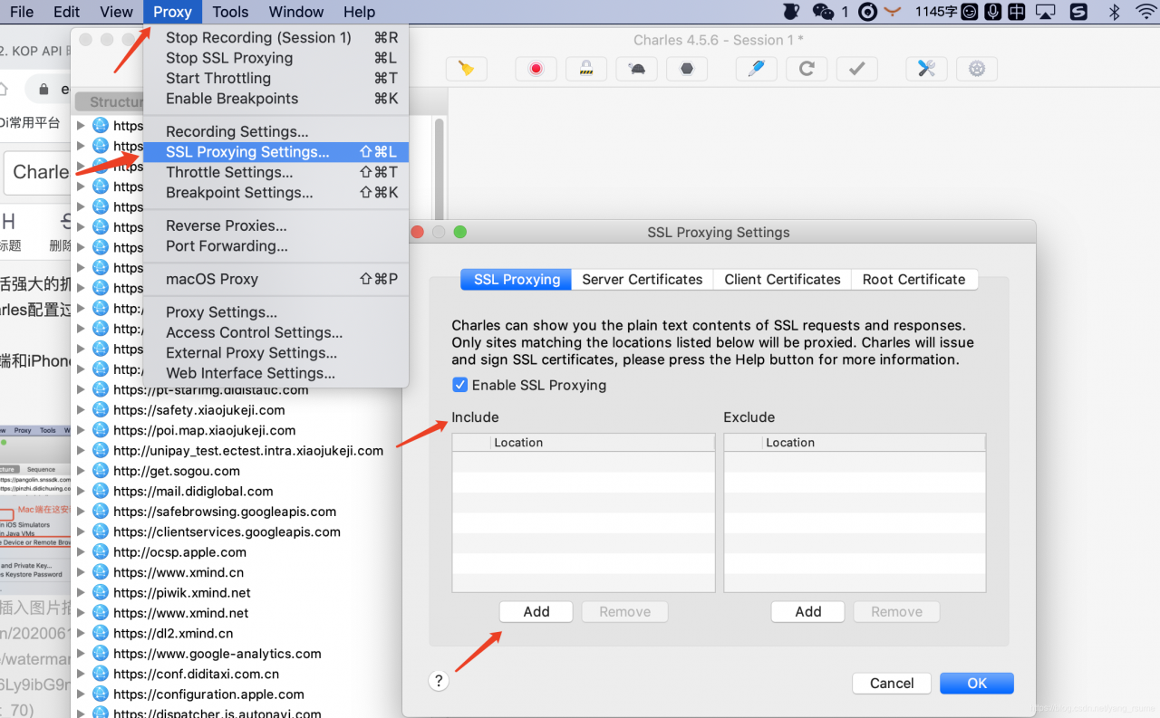1160x718 pixels.
Task: Switch to the Server Certificates tab
Action: pyautogui.click(x=643, y=280)
